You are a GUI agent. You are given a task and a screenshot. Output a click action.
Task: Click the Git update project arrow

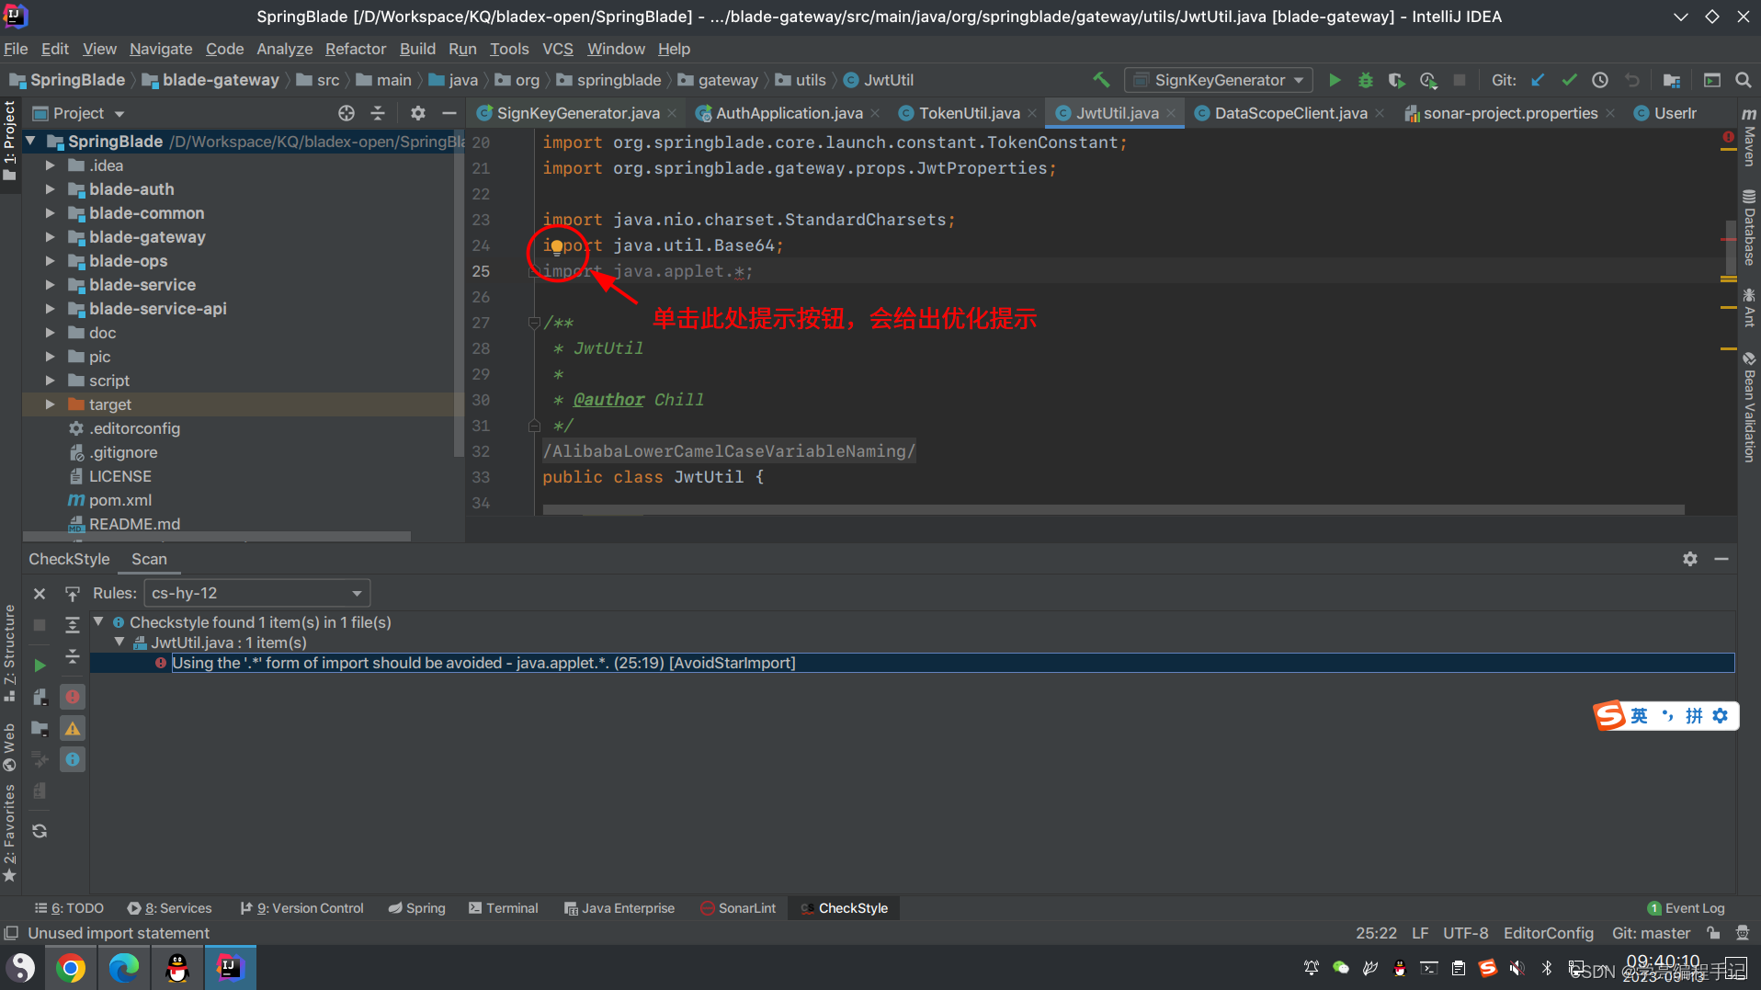click(1538, 80)
